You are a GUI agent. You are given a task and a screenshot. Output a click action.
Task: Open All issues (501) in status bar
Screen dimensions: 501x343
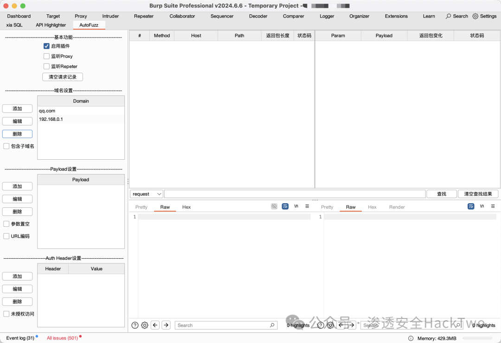click(62, 338)
